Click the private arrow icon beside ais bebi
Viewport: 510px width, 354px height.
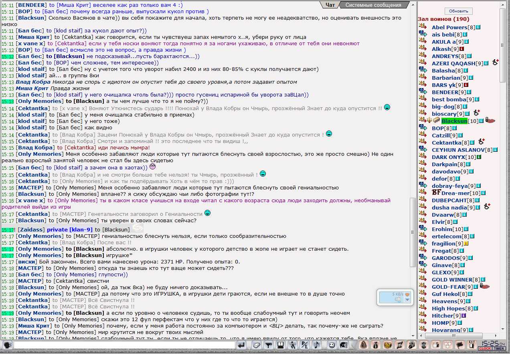coord(423,34)
